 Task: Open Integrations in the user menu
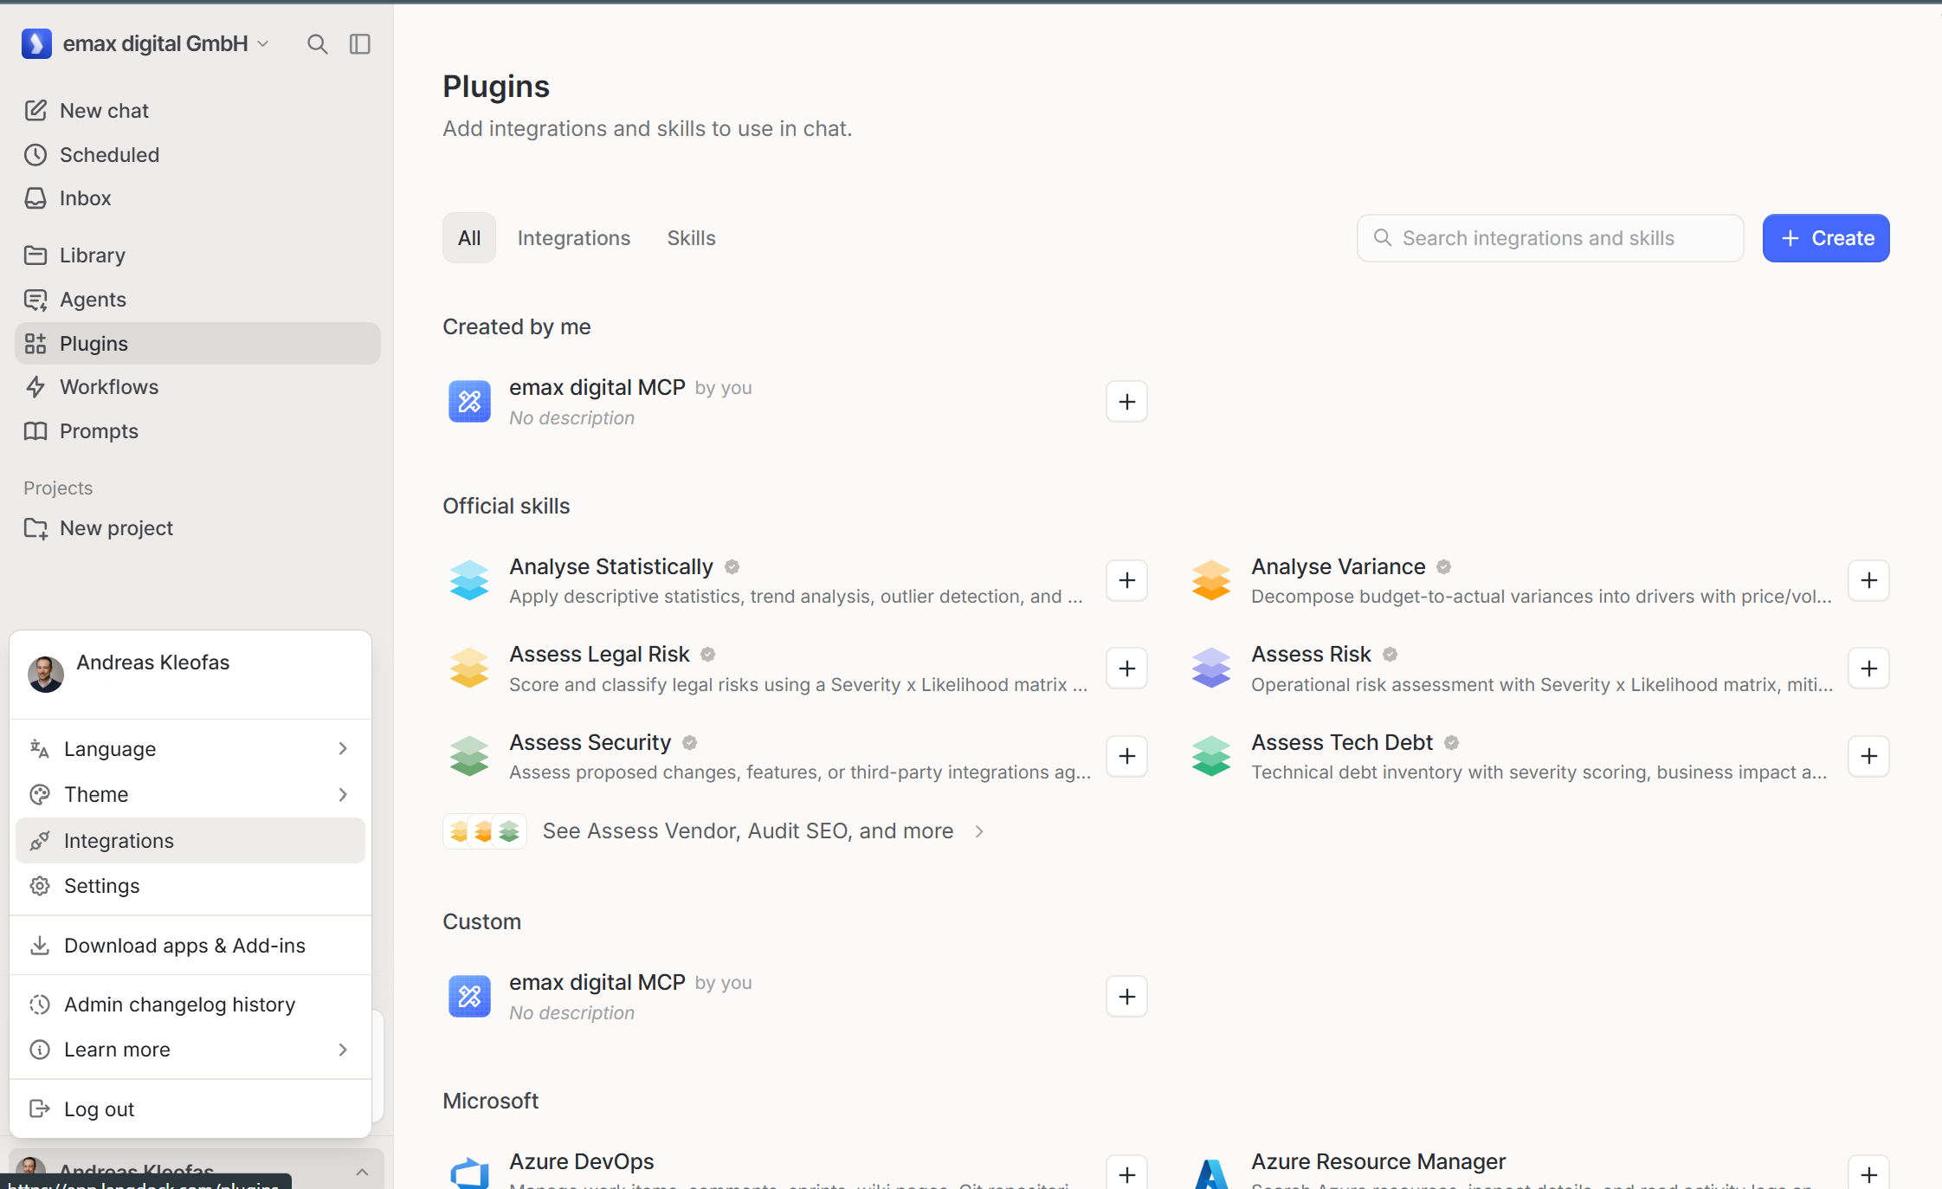(x=190, y=841)
